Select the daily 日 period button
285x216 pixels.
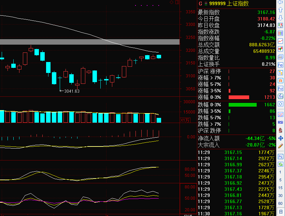coord(281,212)
